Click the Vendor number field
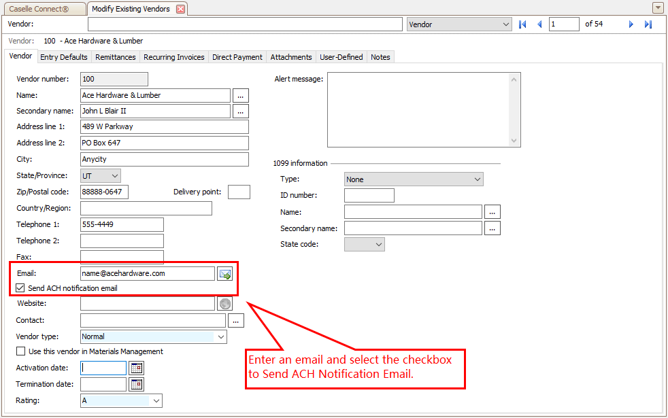Screen dimensions: 668x418 click(x=114, y=79)
